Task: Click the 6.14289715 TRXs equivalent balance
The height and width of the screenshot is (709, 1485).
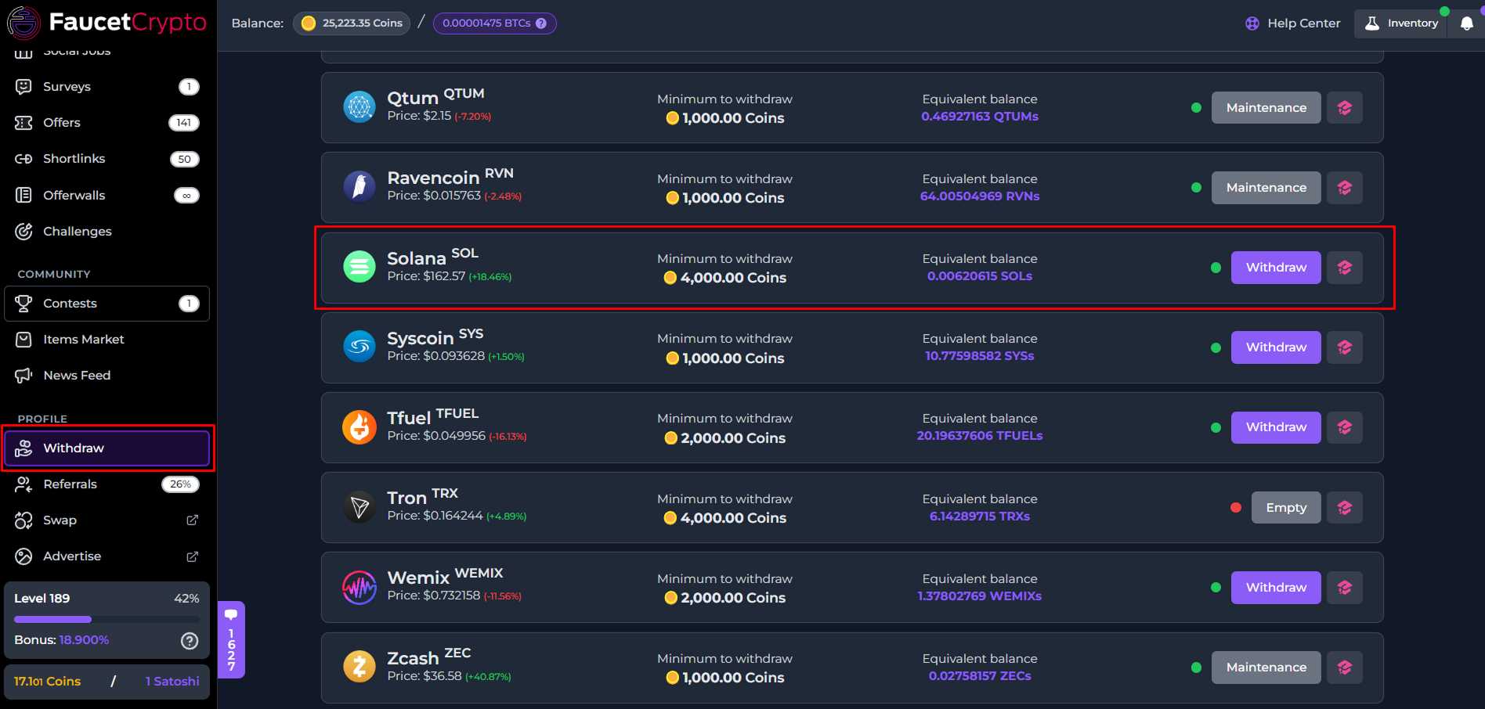Action: [980, 516]
